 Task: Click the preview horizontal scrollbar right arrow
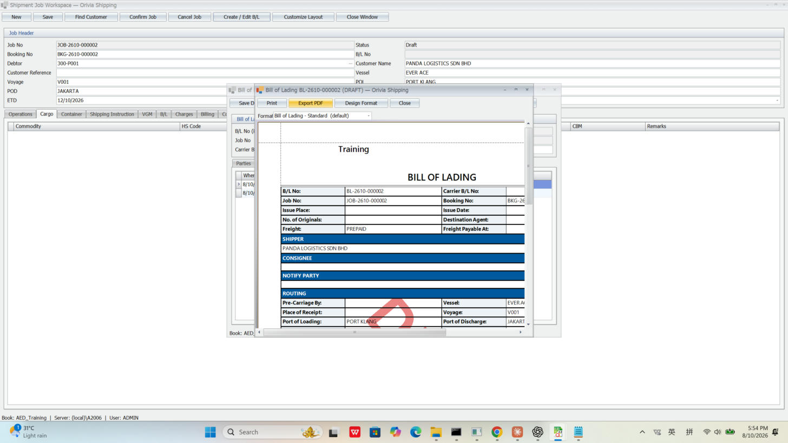pyautogui.click(x=521, y=332)
